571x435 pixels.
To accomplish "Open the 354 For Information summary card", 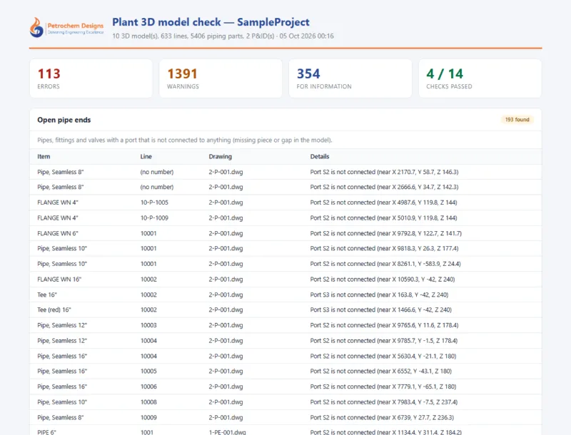I will tap(350, 78).
